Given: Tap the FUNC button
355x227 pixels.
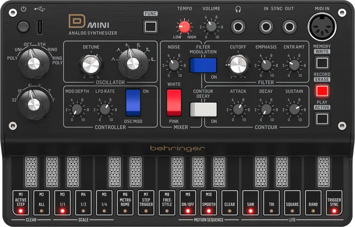Looking at the screenshot, I should tap(151, 26).
